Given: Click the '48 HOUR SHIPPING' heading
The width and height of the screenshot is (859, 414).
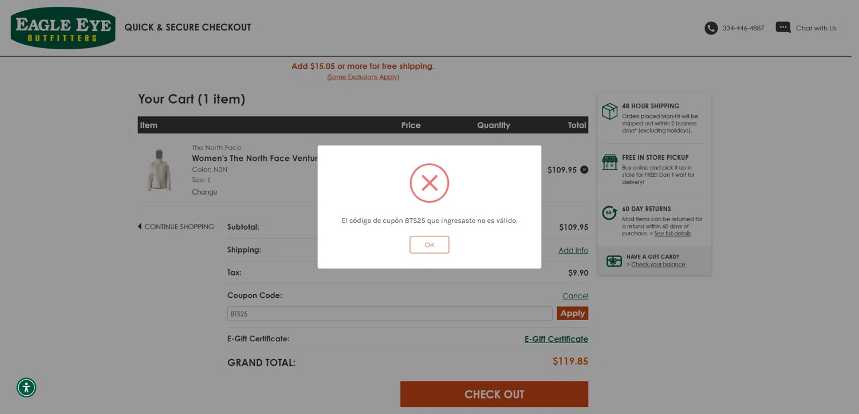Looking at the screenshot, I should (x=651, y=106).
